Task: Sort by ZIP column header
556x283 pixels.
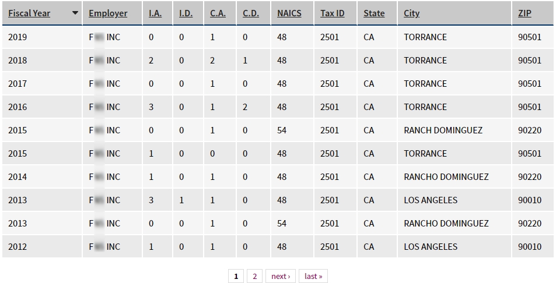Action: pos(524,13)
